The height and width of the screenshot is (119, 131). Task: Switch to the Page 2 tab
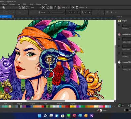pyautogui.click(x=19, y=104)
